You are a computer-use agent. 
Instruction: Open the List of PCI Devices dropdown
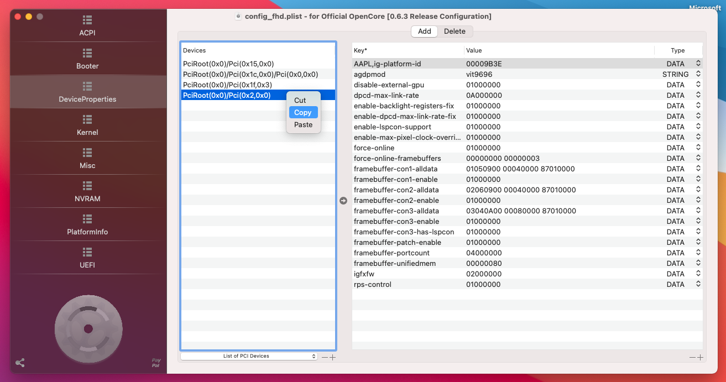249,357
